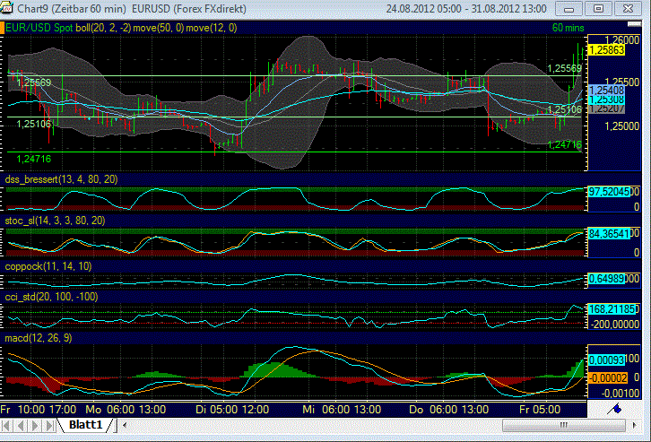Click the blue 1,25408 price tag

(x=606, y=90)
